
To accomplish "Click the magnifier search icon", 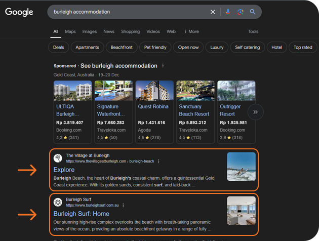I will pyautogui.click(x=253, y=12).
